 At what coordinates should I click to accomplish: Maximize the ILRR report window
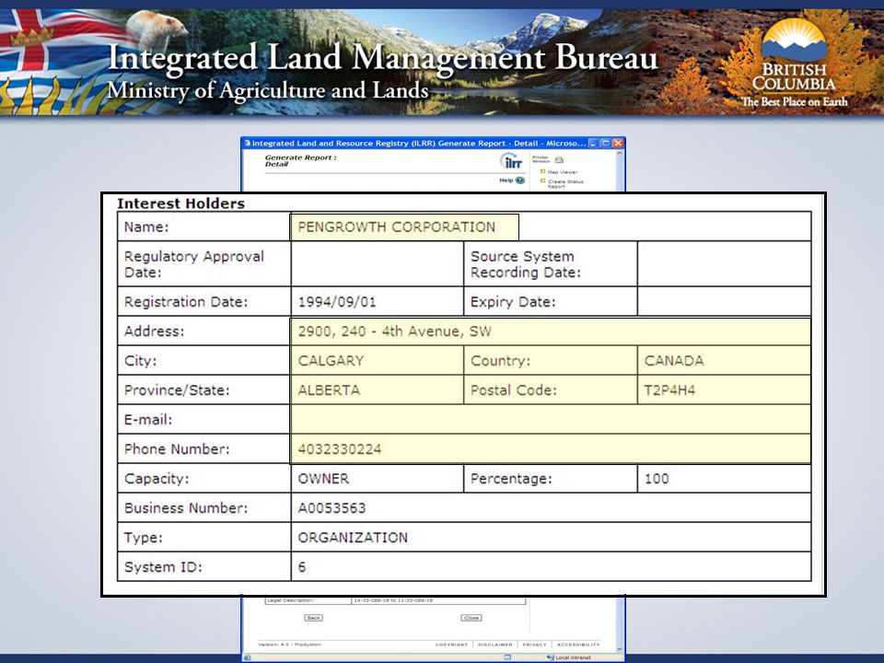(x=606, y=144)
